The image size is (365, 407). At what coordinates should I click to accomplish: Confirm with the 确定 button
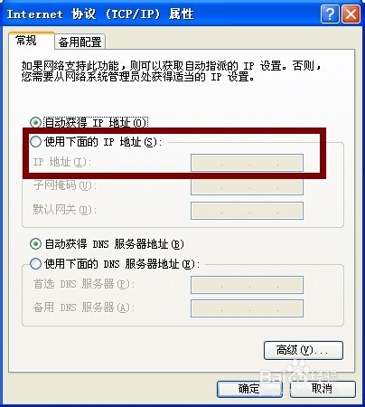249,389
